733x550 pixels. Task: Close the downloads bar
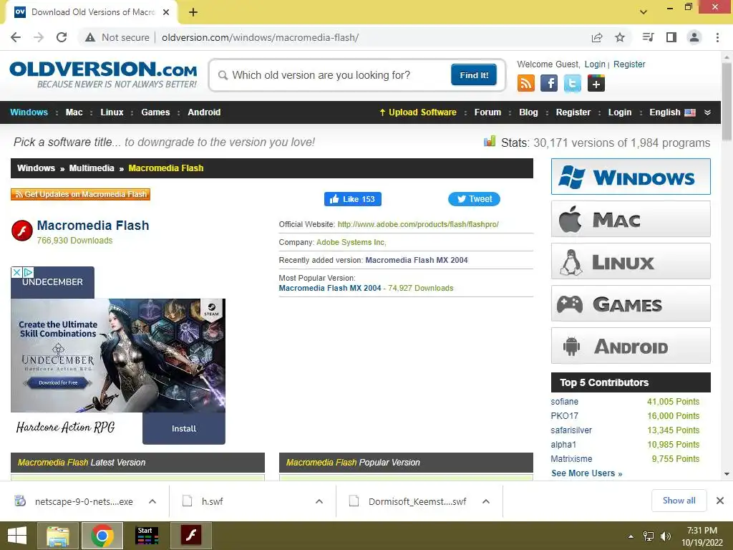coord(720,501)
